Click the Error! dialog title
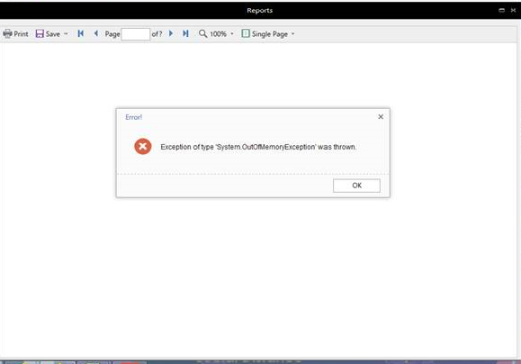 click(x=133, y=117)
